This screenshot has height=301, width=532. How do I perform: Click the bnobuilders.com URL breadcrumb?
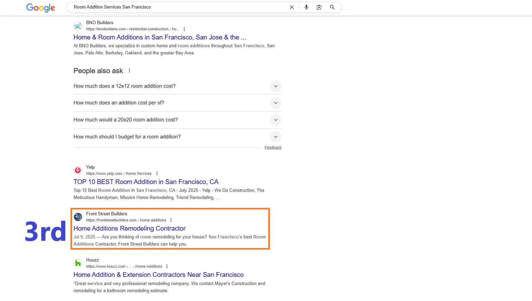(x=132, y=29)
